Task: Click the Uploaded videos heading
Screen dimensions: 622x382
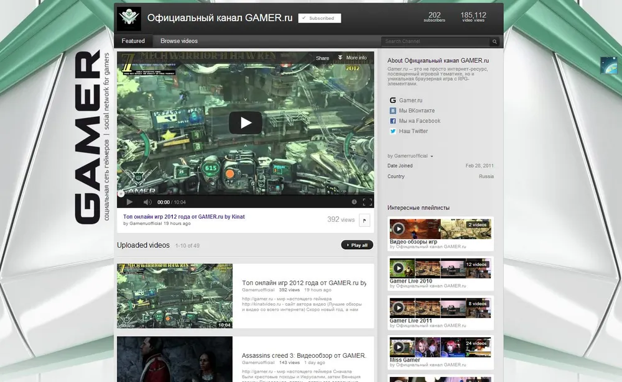Action: tap(143, 245)
